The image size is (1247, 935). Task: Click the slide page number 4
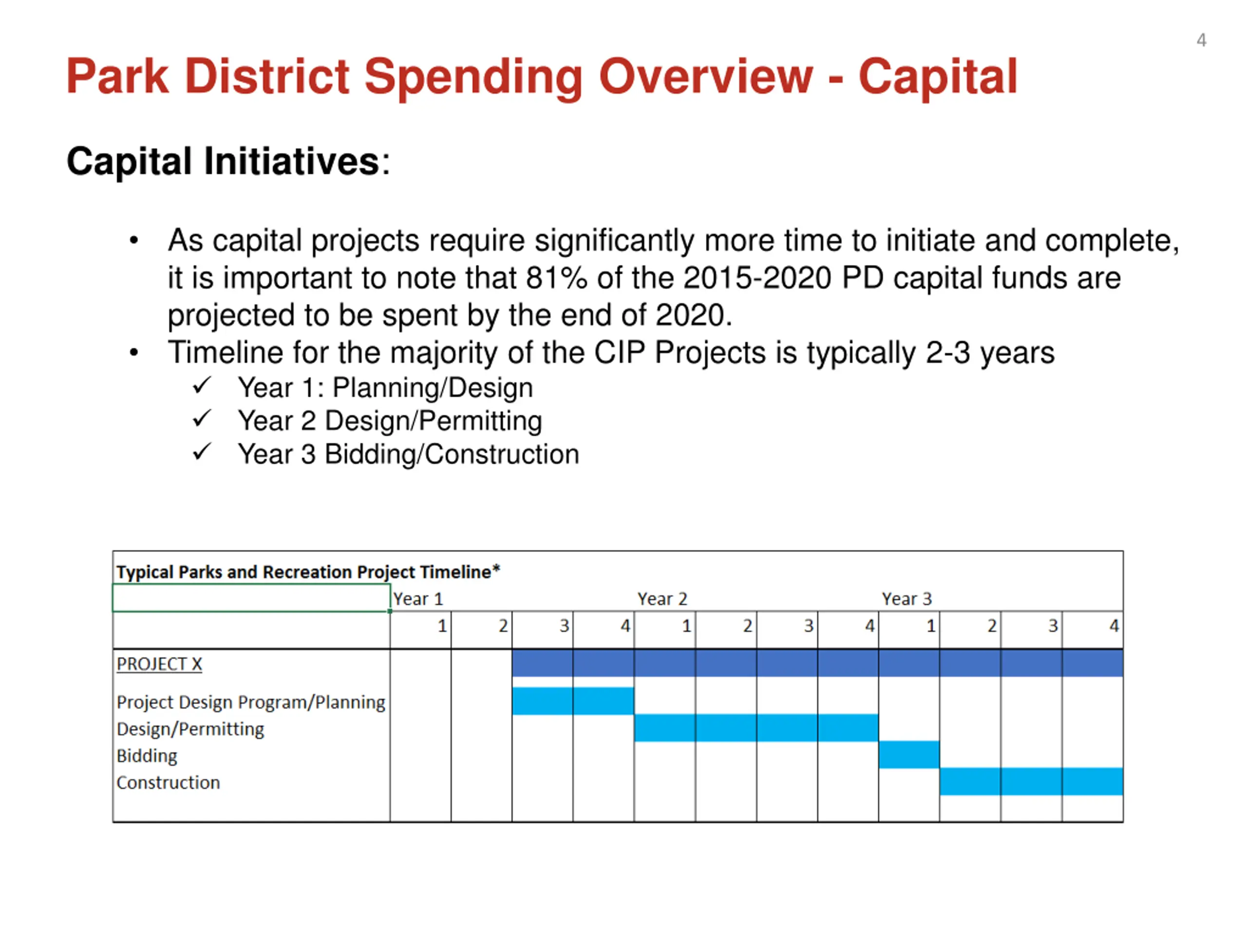1201,40
